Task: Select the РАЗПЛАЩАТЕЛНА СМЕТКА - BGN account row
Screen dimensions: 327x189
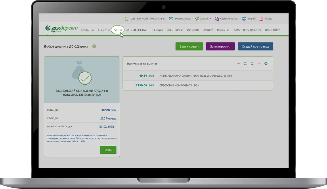Action: click(198, 76)
